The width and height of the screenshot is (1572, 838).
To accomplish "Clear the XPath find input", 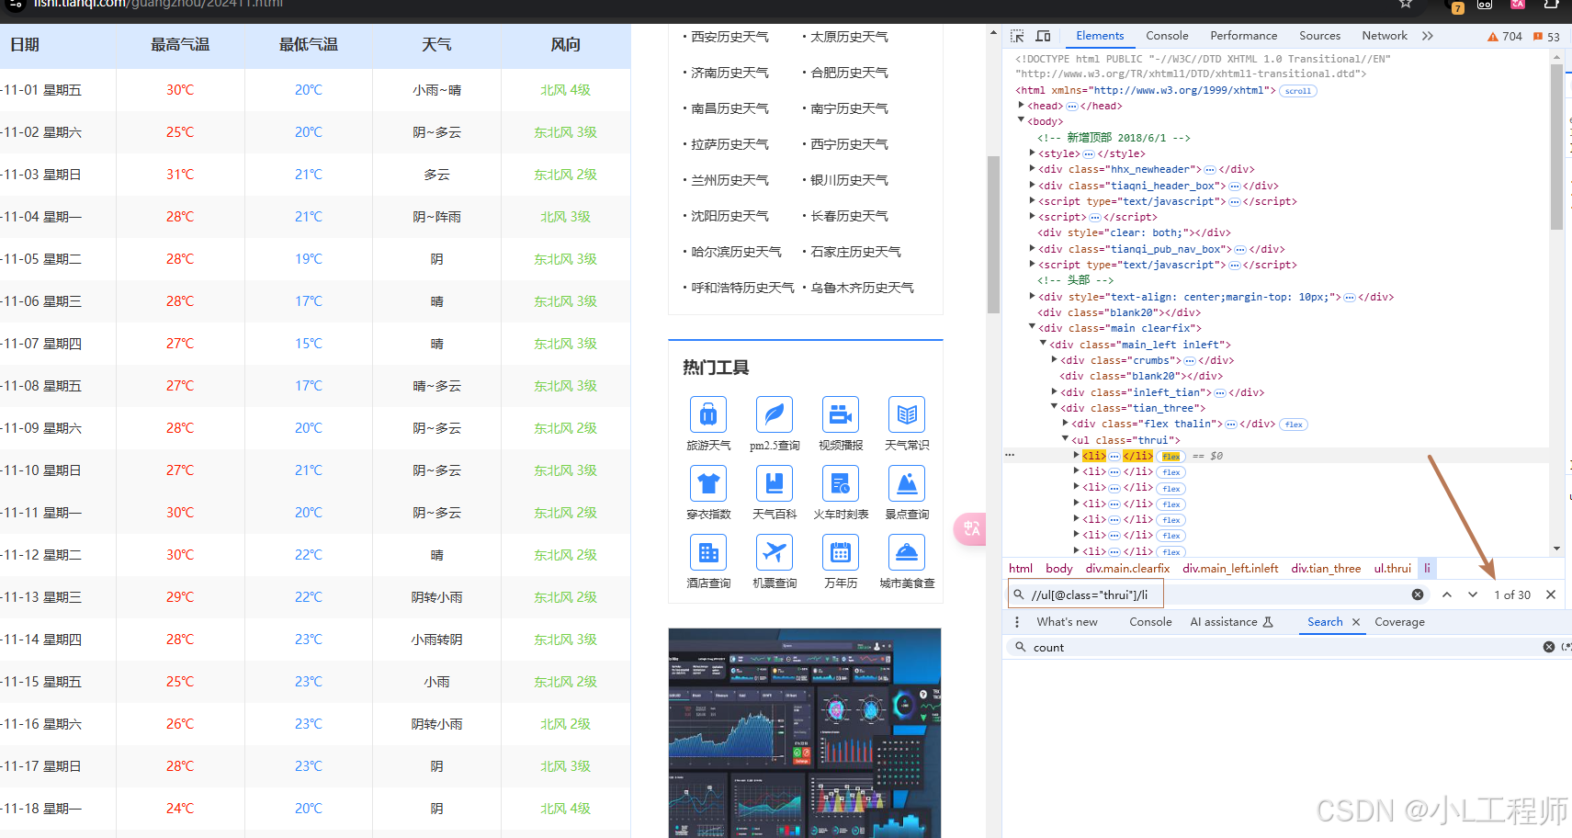I will (1418, 595).
